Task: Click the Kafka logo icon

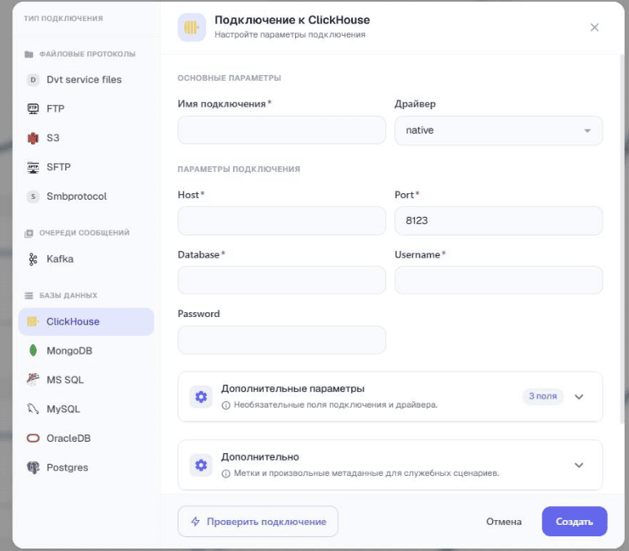Action: tap(33, 259)
